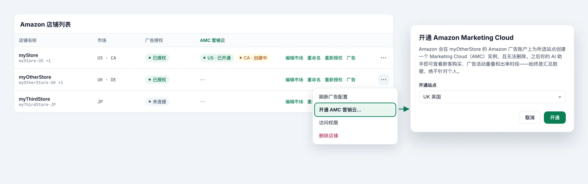The image size is (588, 184).
Task: Click the JP market cell
Action: (100, 102)
